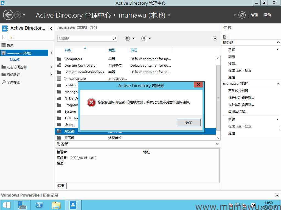Click 移动... in 财务部 tasks

pyautogui.click(x=233, y=63)
